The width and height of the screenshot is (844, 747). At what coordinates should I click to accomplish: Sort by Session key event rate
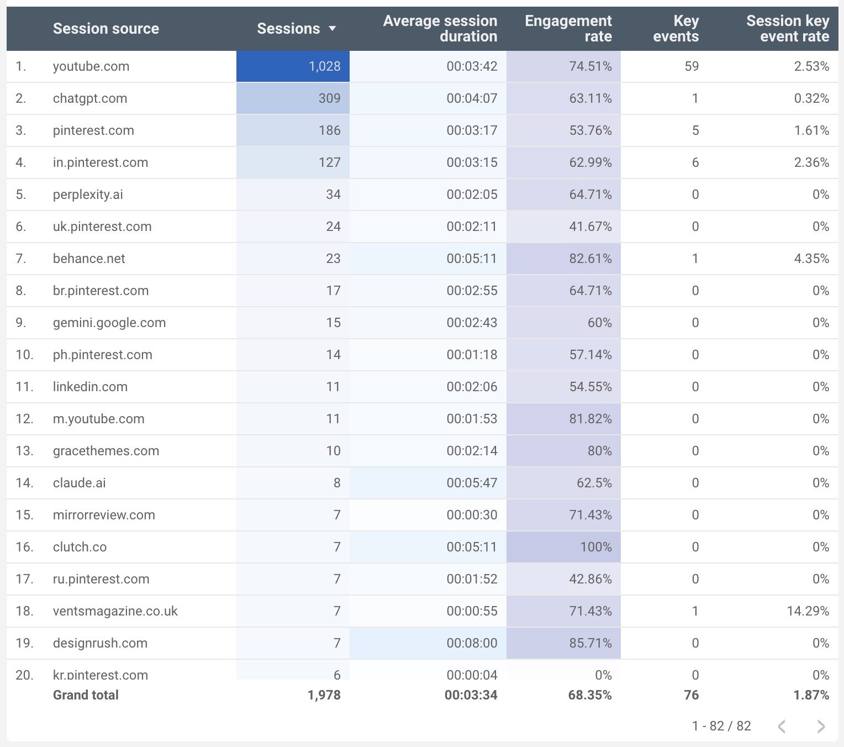(x=787, y=29)
